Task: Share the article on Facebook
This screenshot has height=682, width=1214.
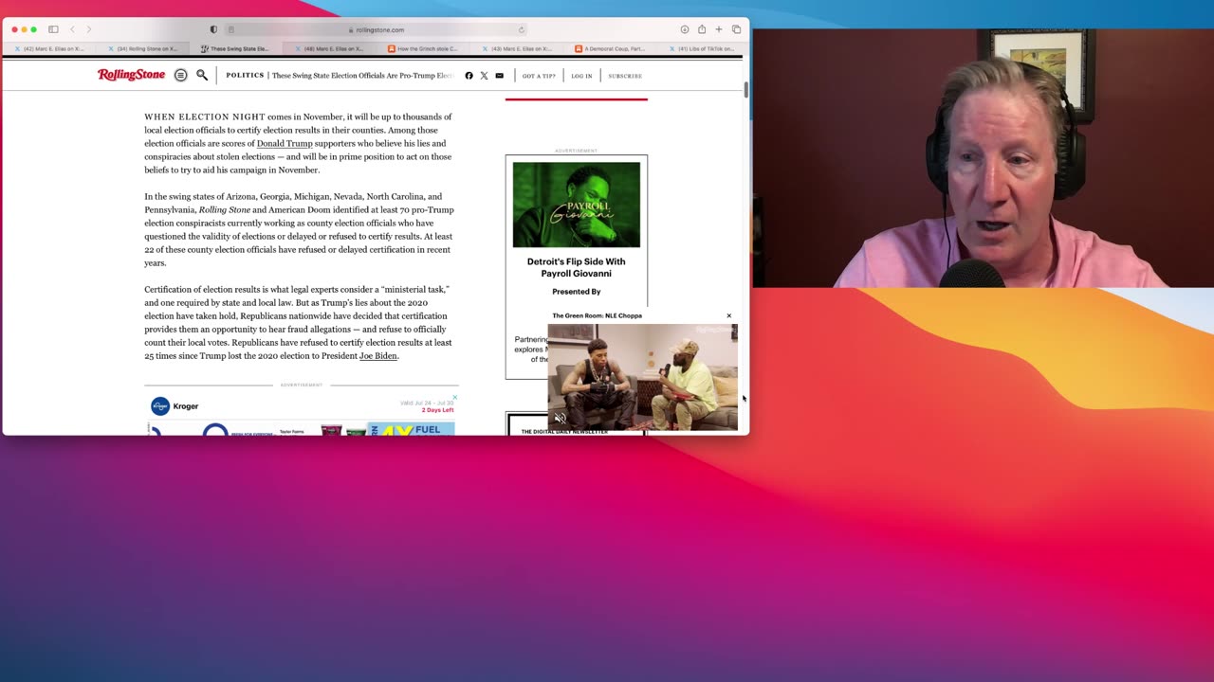Action: (469, 76)
